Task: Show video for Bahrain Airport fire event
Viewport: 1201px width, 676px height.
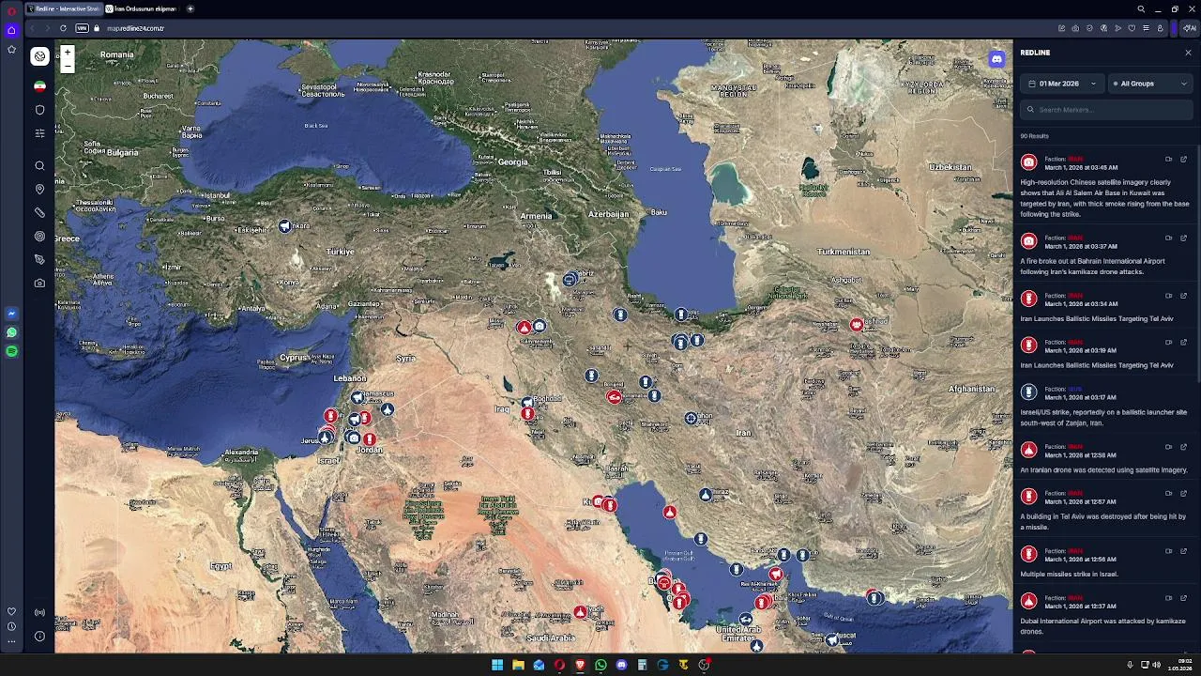Action: tap(1168, 238)
